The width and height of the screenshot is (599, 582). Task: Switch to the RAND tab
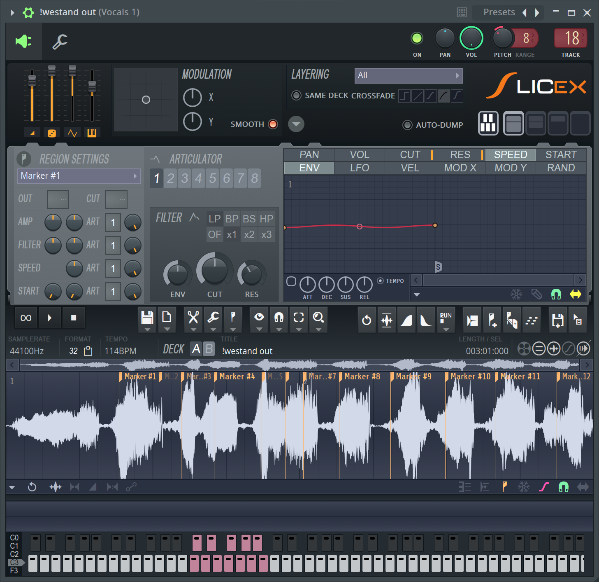[561, 168]
